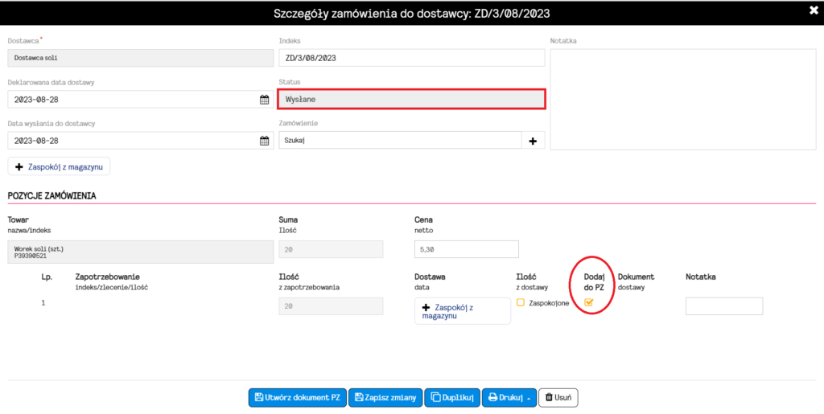Open calendar for Deklarowana data dostawy
824x414 pixels.
pyautogui.click(x=264, y=100)
